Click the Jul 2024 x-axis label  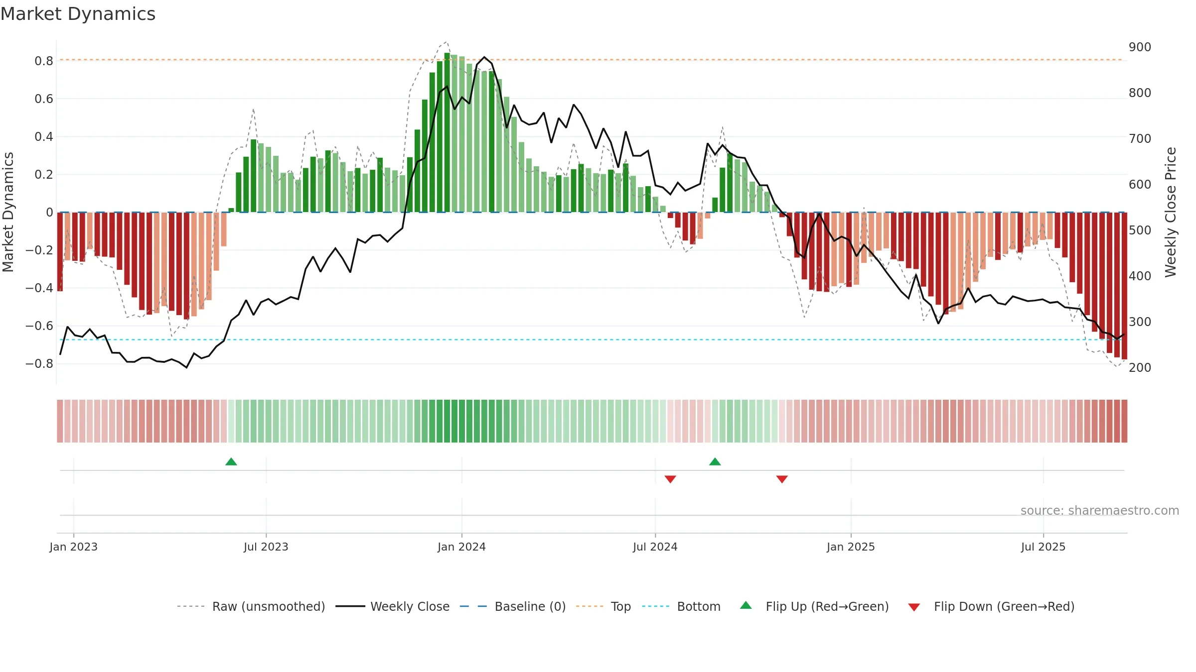coord(655,547)
